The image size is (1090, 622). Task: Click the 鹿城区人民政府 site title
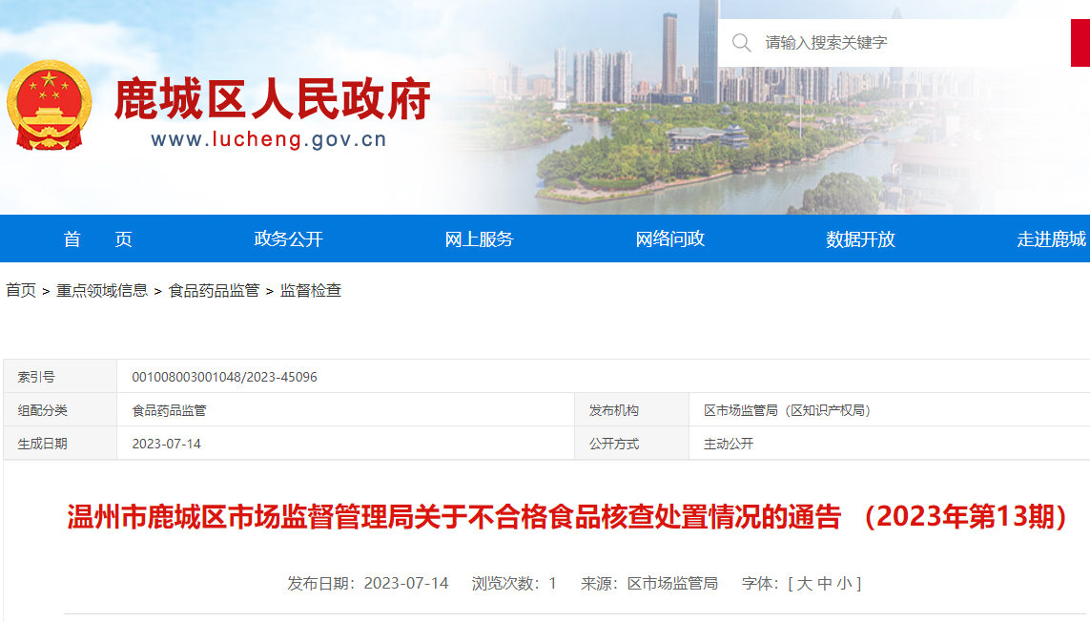(272, 99)
